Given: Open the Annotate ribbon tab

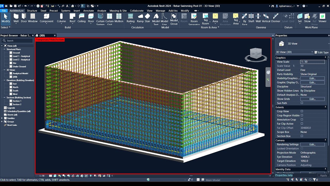Looking at the screenshot, I should tap(88, 11).
